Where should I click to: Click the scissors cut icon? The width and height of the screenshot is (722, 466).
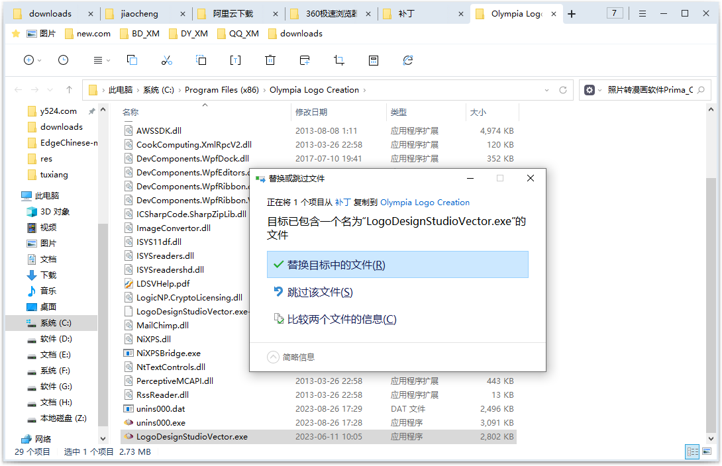coord(167,60)
